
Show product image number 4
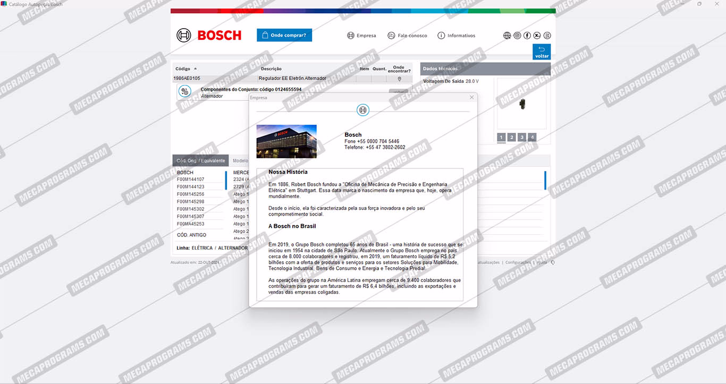pyautogui.click(x=532, y=138)
